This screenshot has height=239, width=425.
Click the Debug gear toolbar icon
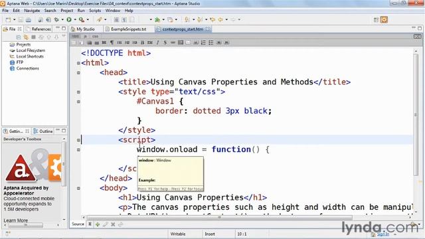[x=56, y=19]
